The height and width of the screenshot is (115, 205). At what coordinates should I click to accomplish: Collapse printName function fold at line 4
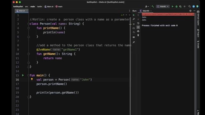pos(29,28)
